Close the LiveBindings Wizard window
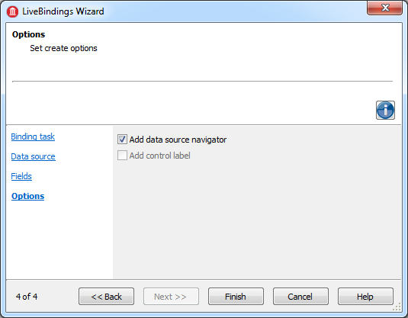 (x=384, y=8)
